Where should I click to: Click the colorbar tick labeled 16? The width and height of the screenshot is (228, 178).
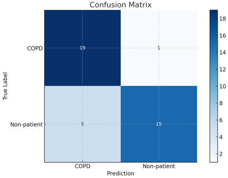[x=223, y=36]
